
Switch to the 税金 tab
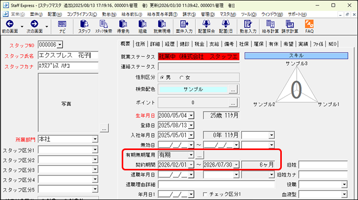[x=199, y=44]
